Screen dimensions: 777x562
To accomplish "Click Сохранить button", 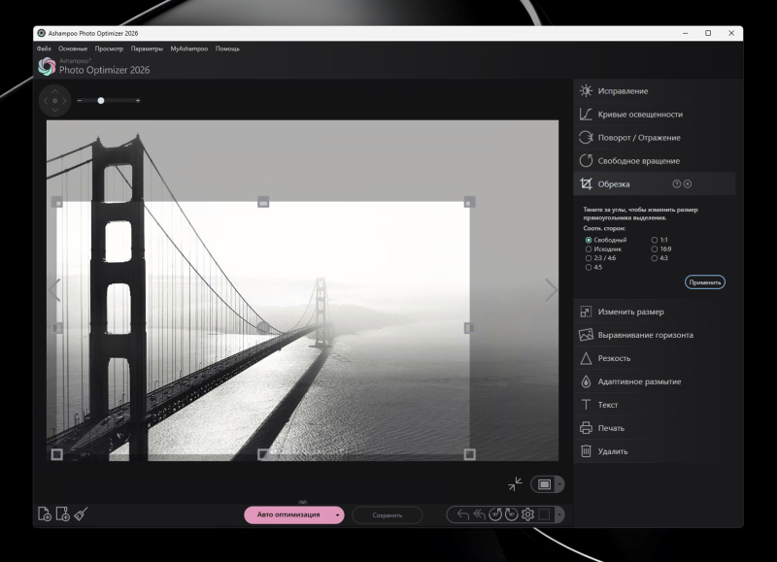I will pos(387,515).
